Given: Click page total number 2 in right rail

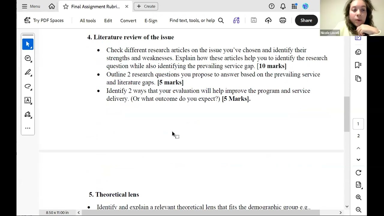Looking at the screenshot, I should (x=358, y=136).
